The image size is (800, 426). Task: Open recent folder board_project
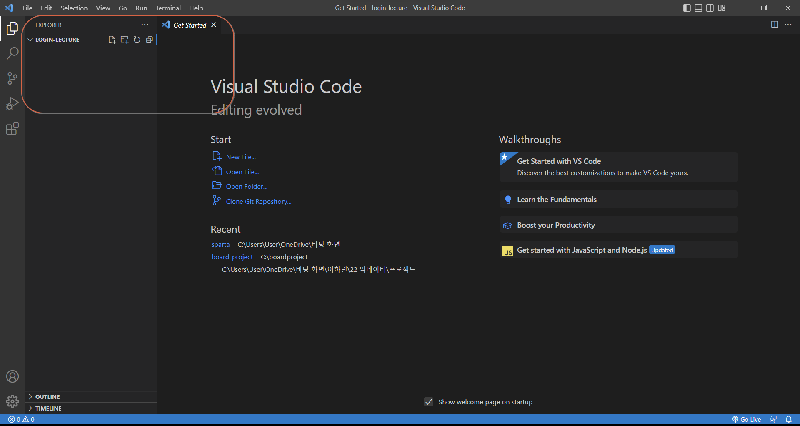(x=232, y=257)
